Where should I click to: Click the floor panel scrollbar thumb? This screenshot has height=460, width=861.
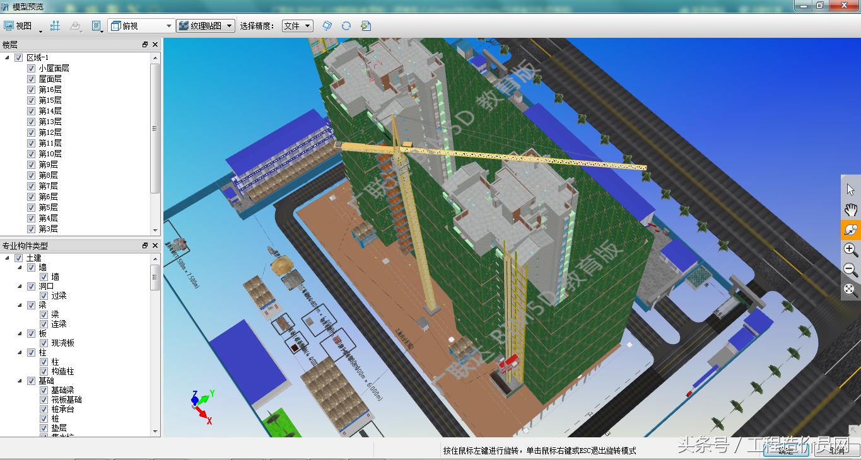pyautogui.click(x=155, y=129)
